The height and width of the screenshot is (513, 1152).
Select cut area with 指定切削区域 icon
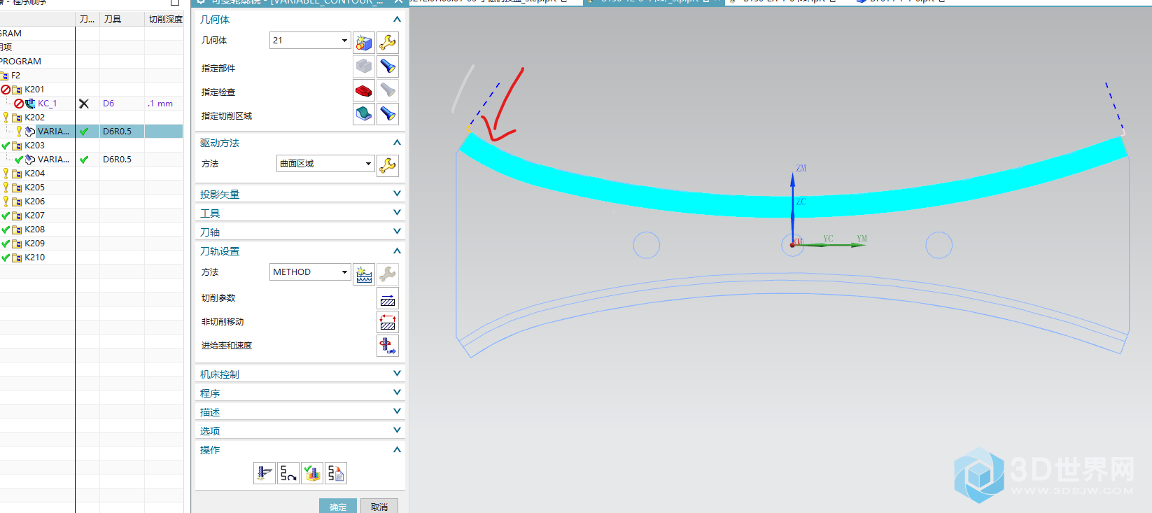[x=364, y=114]
